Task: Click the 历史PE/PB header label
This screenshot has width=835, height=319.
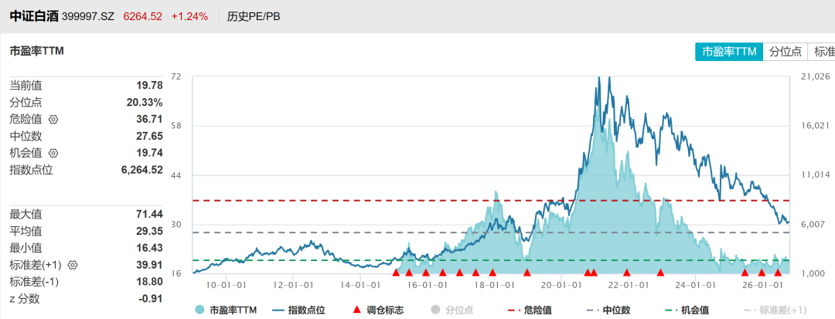Action: coord(254,16)
